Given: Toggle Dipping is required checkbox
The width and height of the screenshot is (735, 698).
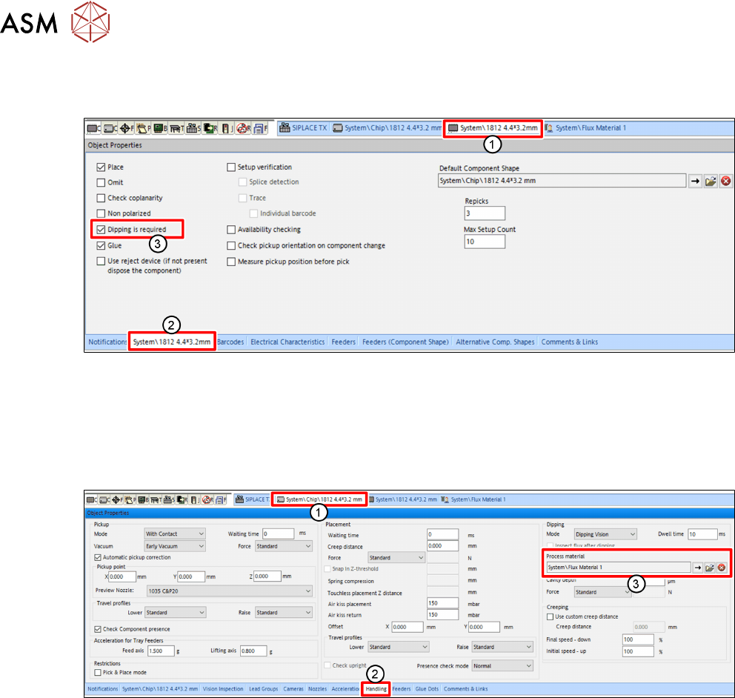Looking at the screenshot, I should [101, 230].
